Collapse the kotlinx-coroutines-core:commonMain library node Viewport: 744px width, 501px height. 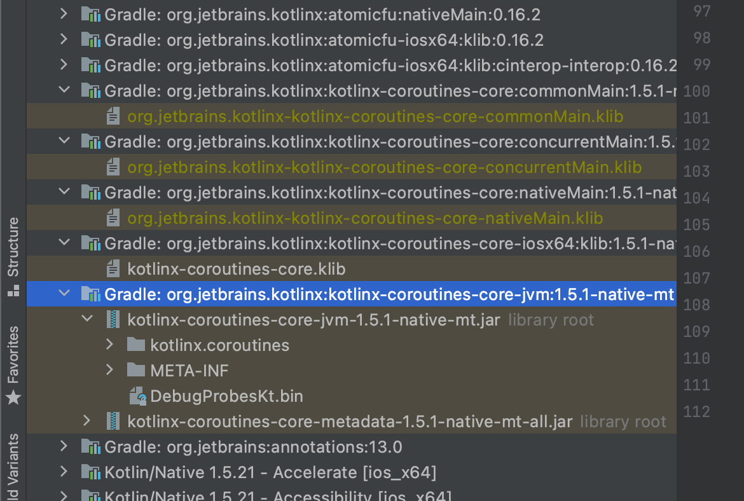[64, 90]
